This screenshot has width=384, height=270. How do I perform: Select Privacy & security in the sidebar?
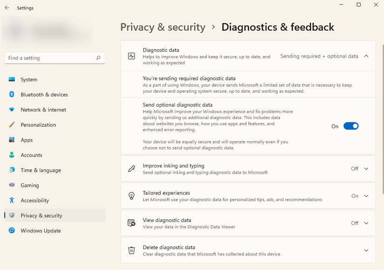[x=42, y=216]
